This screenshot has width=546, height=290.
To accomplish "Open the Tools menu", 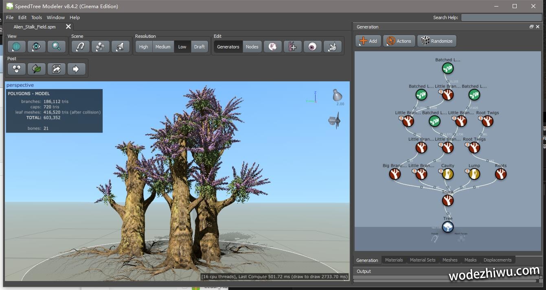I will coord(37,17).
